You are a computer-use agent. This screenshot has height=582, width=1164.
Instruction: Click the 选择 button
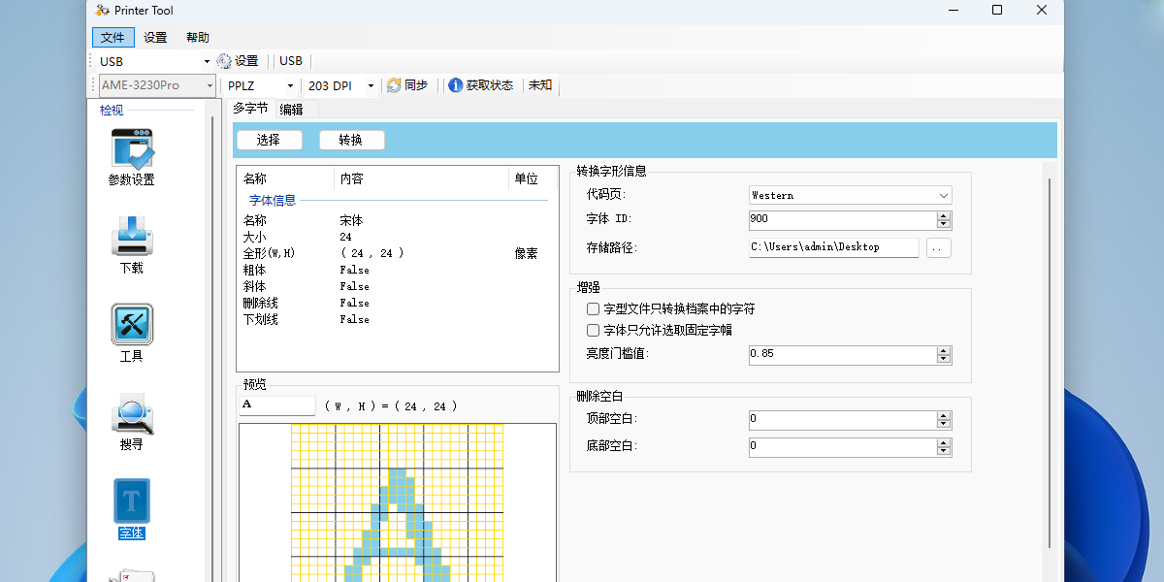(x=269, y=140)
